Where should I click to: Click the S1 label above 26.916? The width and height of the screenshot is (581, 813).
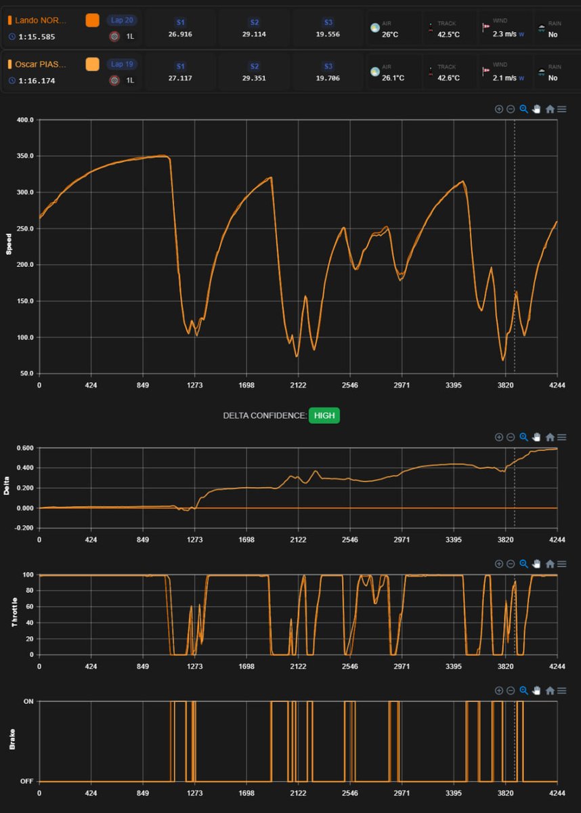180,22
